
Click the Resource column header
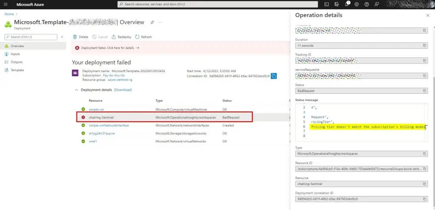(x=96, y=101)
